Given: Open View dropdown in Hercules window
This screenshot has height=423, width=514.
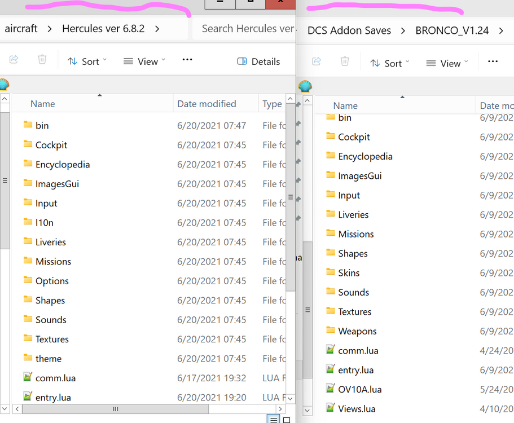Looking at the screenshot, I should pyautogui.click(x=144, y=61).
